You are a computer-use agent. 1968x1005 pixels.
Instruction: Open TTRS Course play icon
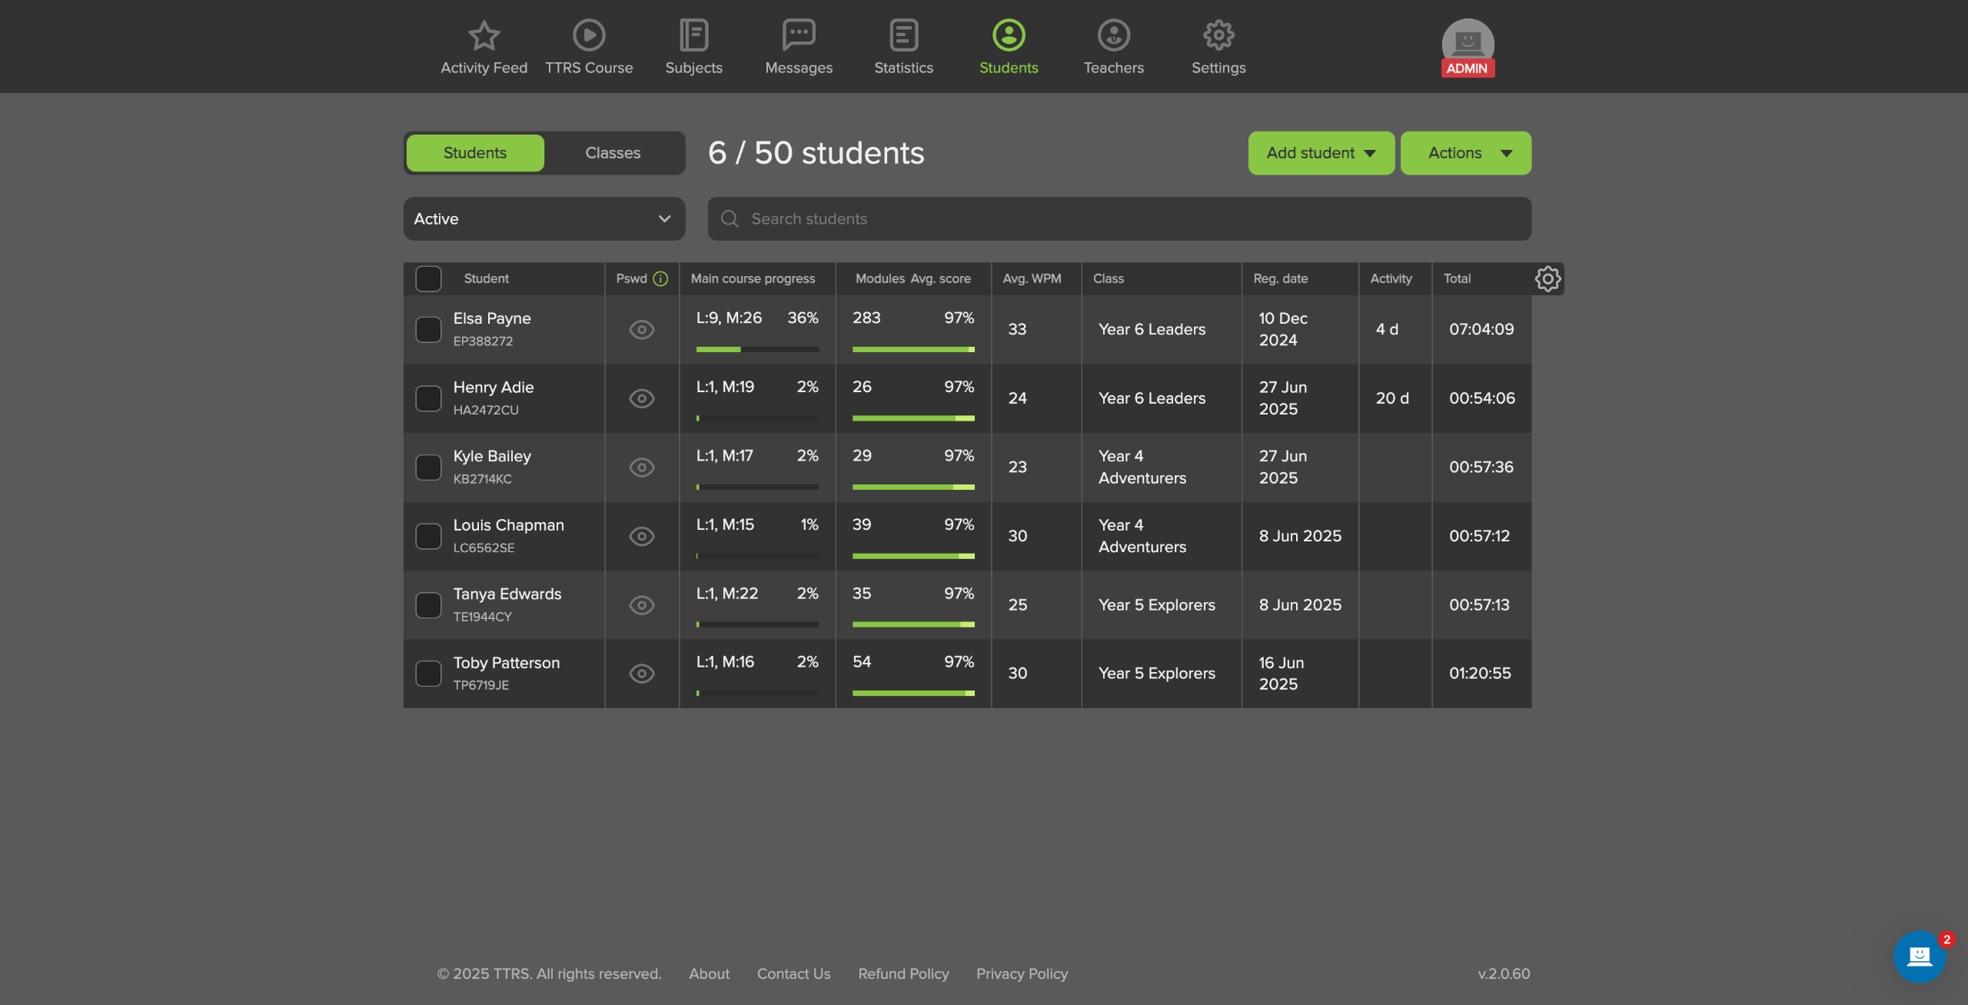pyautogui.click(x=589, y=35)
